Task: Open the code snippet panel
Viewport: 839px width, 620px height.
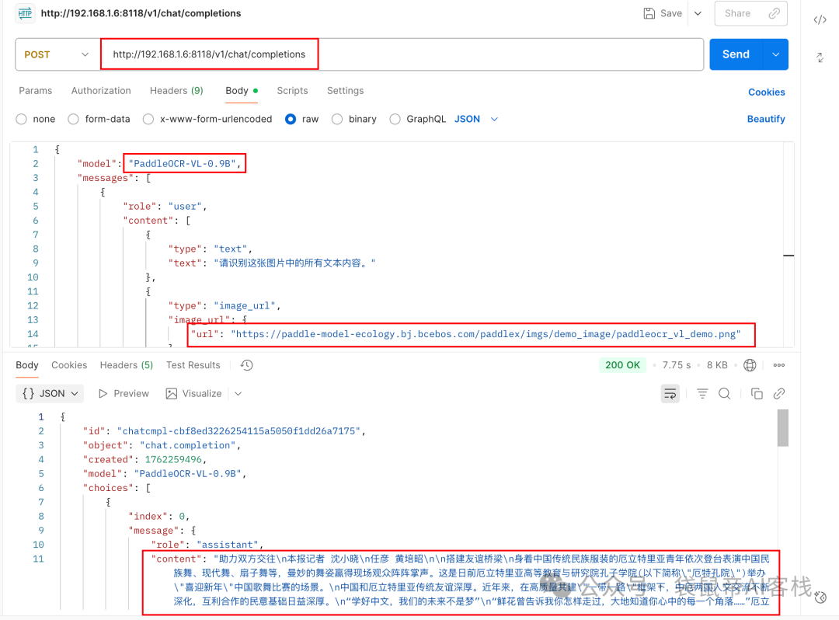Action: 820,19
